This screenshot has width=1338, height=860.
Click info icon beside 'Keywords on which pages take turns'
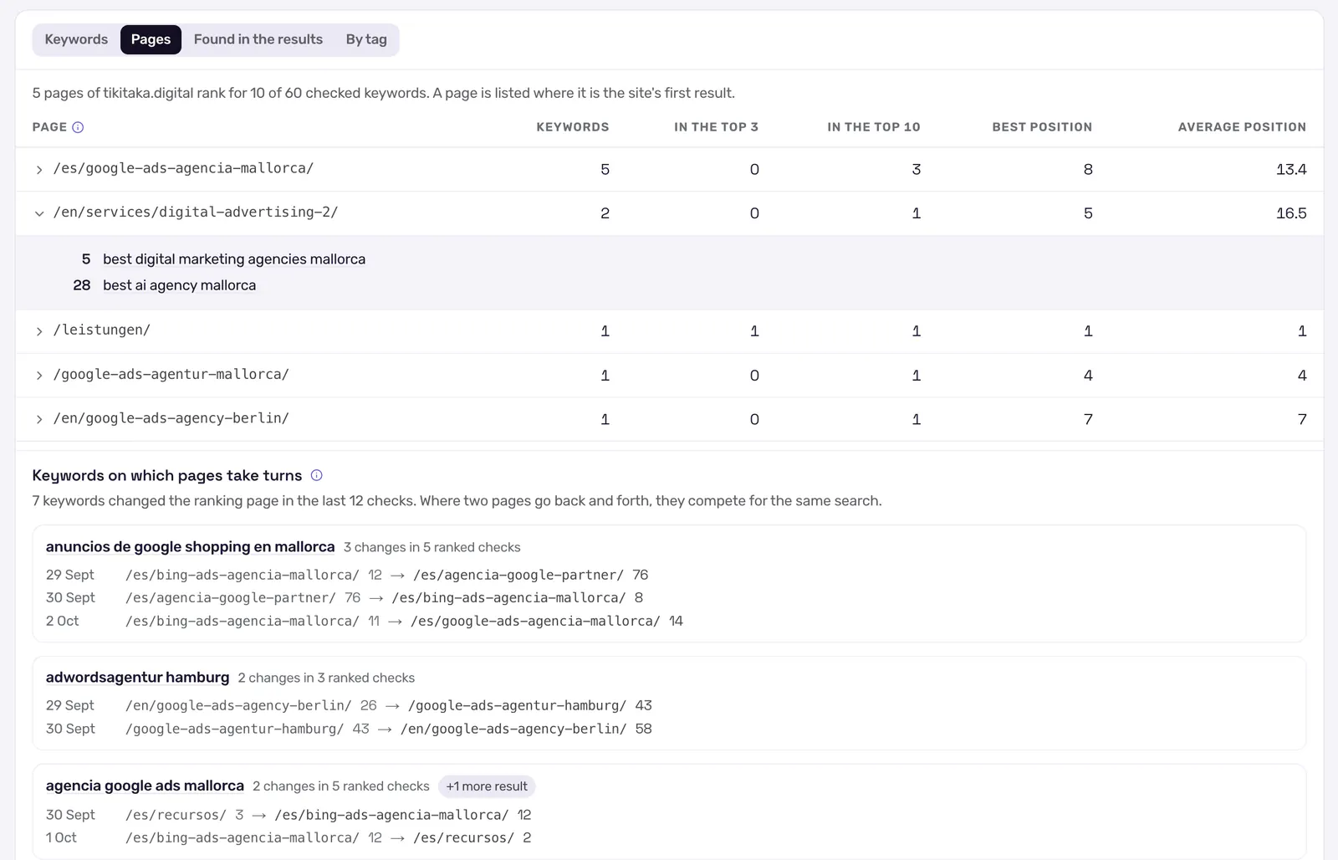pos(316,475)
